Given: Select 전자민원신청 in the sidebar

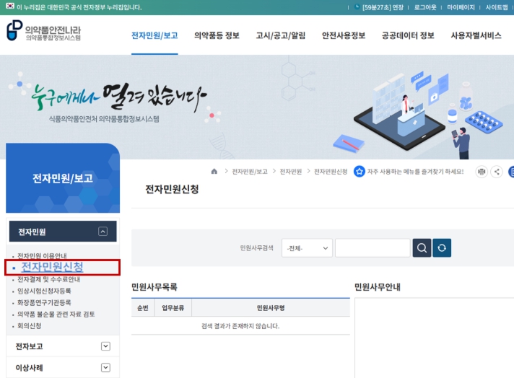Looking at the screenshot, I should tap(52, 268).
